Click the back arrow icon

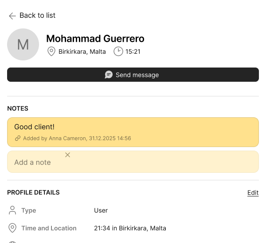point(12,16)
